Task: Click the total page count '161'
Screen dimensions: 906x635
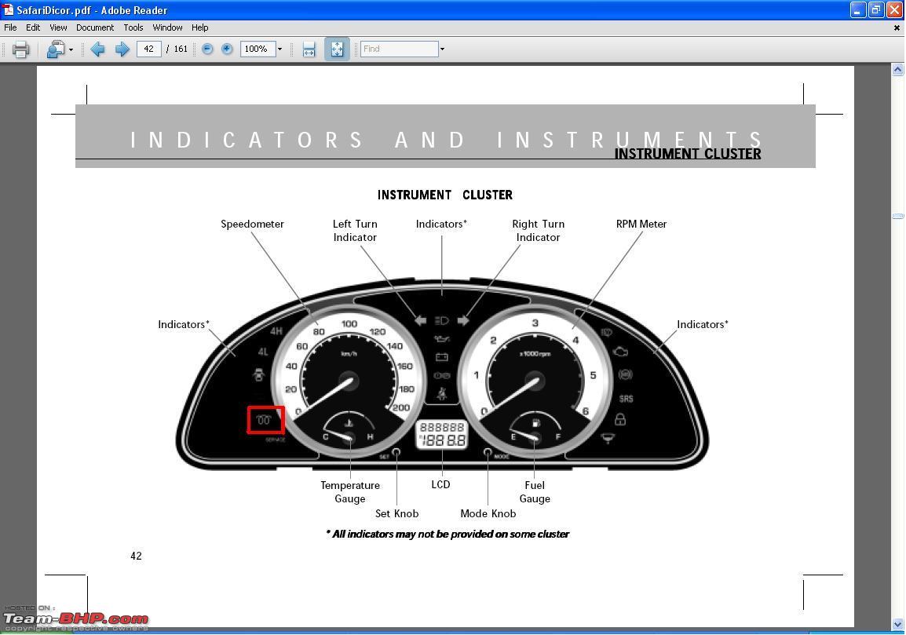Action: [181, 49]
